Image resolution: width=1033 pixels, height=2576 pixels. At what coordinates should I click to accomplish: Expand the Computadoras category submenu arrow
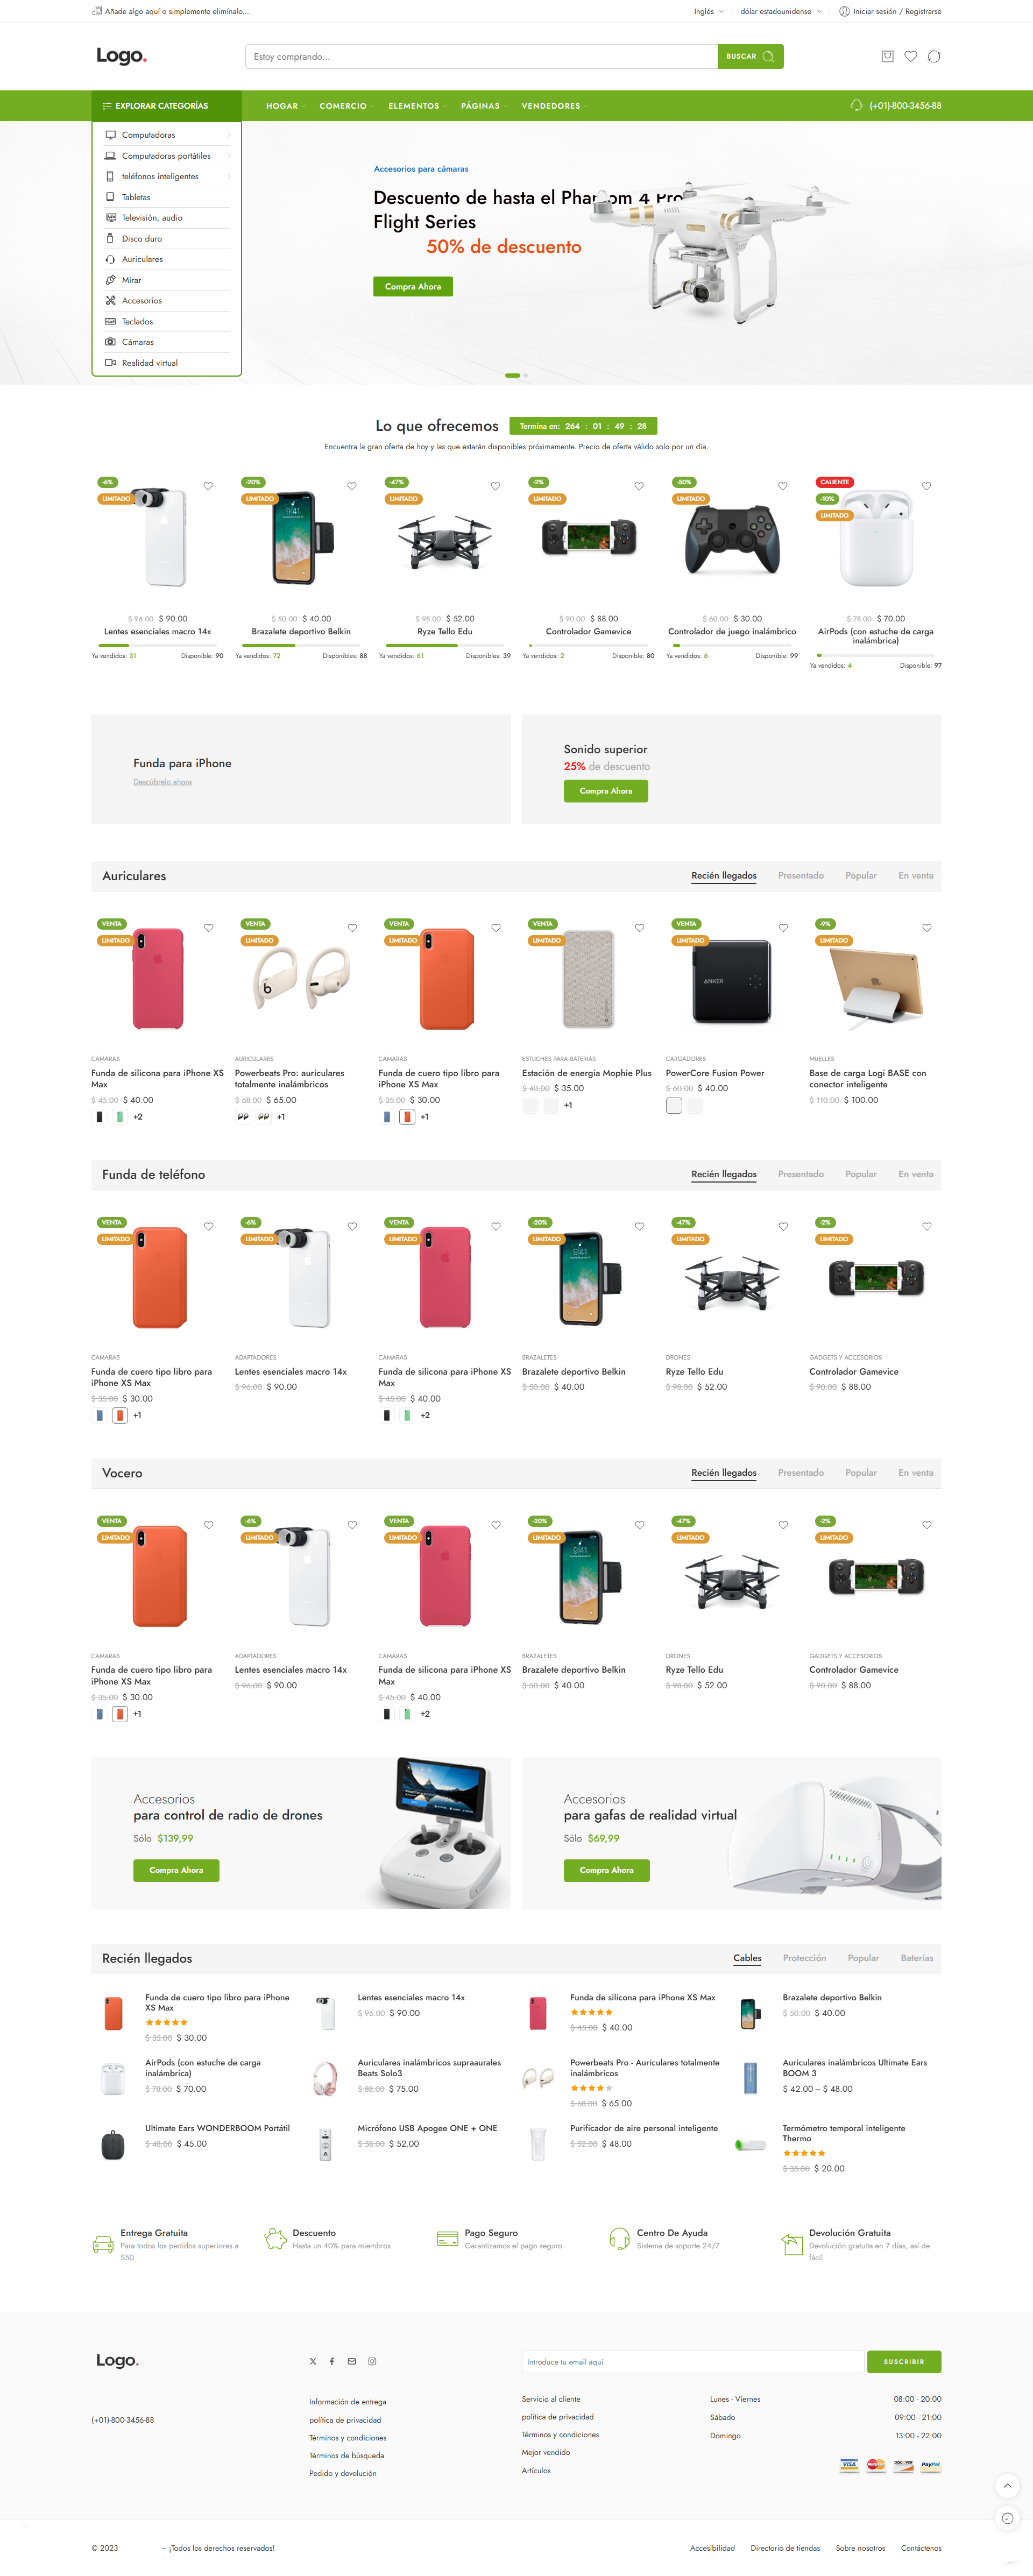pyautogui.click(x=229, y=135)
